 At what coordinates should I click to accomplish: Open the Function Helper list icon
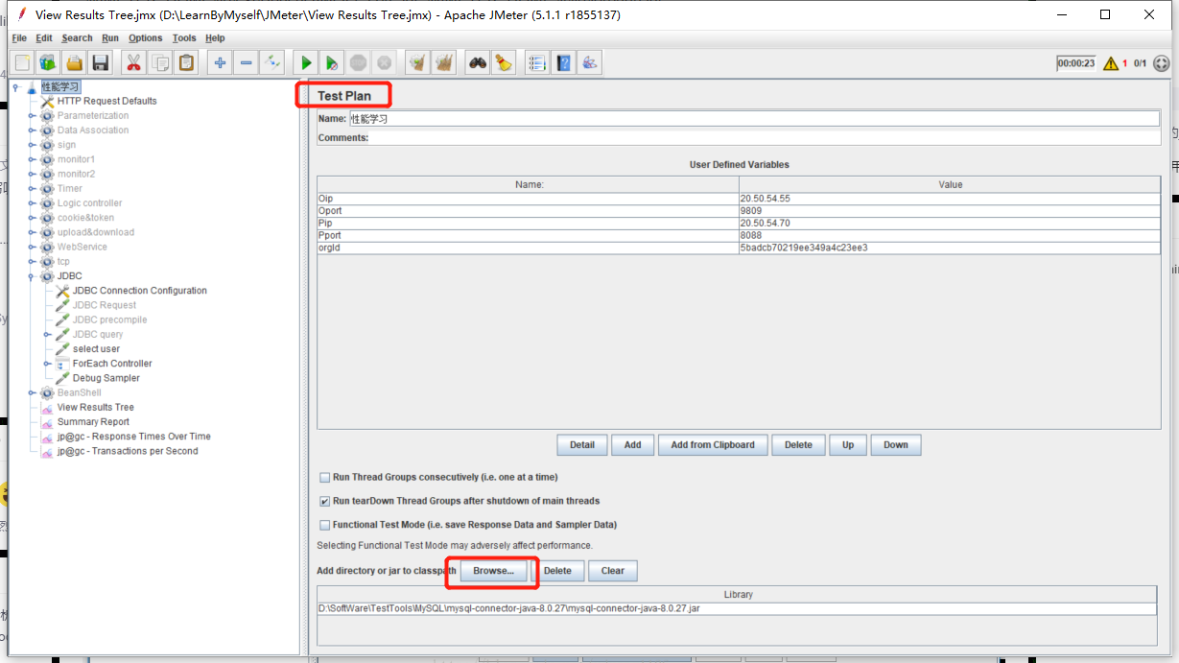(x=537, y=63)
